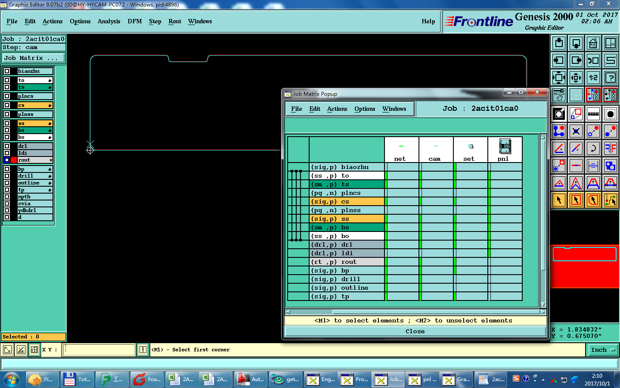Select the delete feature X tool
The width and height of the screenshot is (620, 388).
pyautogui.click(x=576, y=131)
